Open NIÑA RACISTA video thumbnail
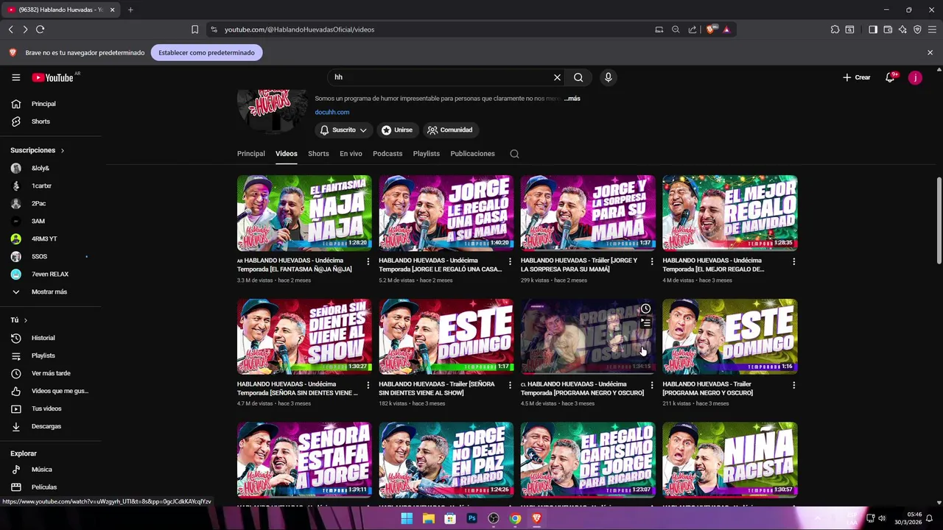The width and height of the screenshot is (943, 530). 730,460
